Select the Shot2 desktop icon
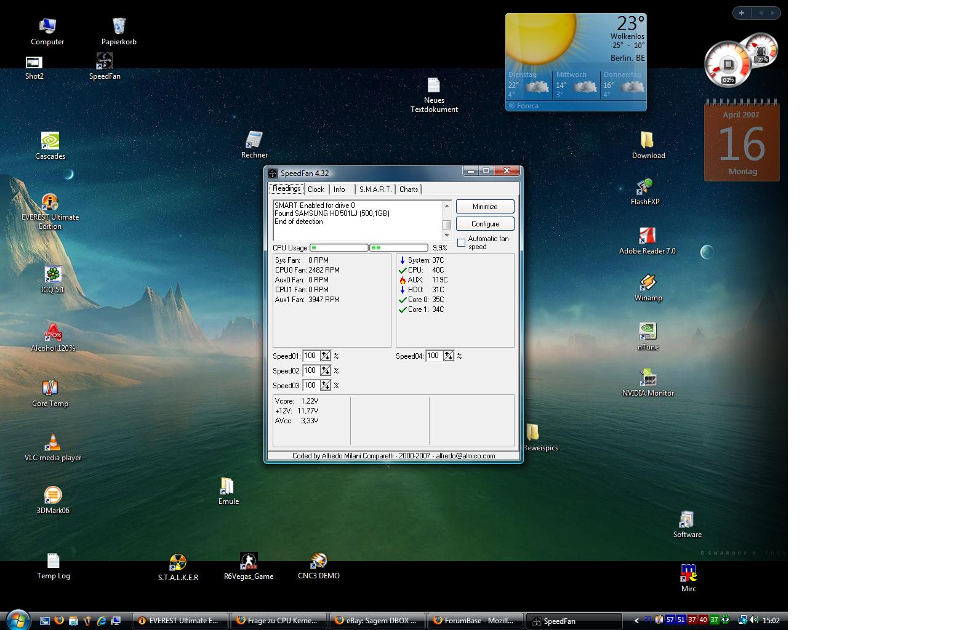 (34, 68)
